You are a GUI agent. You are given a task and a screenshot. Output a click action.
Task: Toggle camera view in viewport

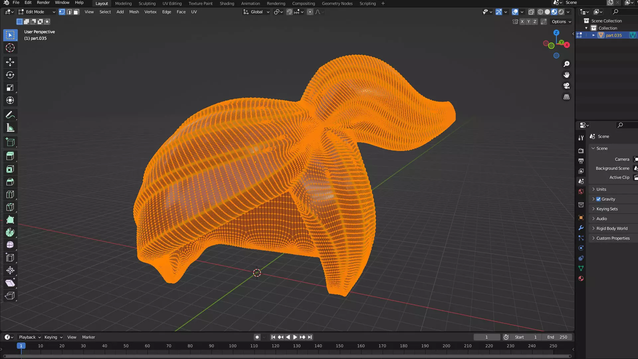point(567,86)
